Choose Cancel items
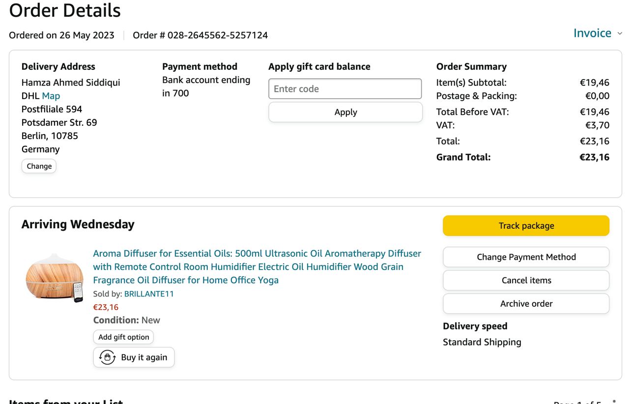 pos(526,280)
